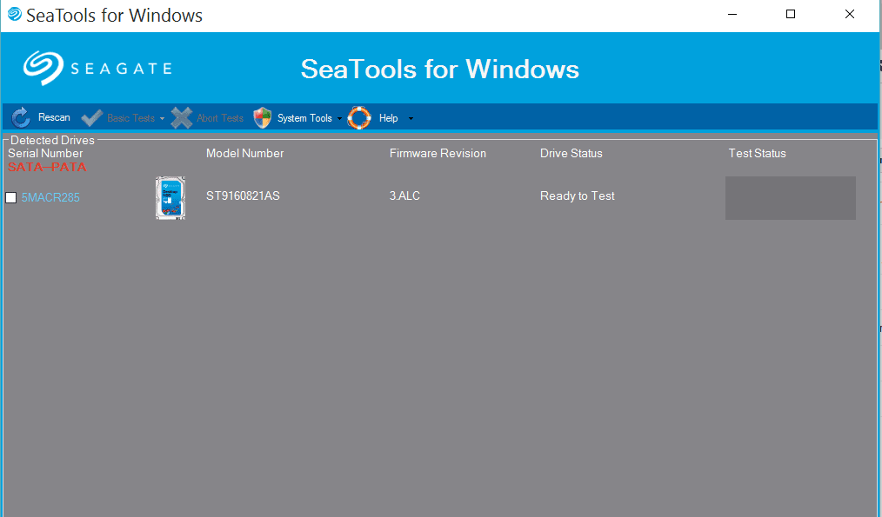Click the Abort Tests X icon
Viewport: 882px width, 517px height.
(181, 118)
